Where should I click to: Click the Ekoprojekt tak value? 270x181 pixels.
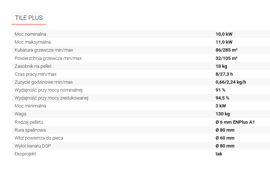[x=219, y=154]
